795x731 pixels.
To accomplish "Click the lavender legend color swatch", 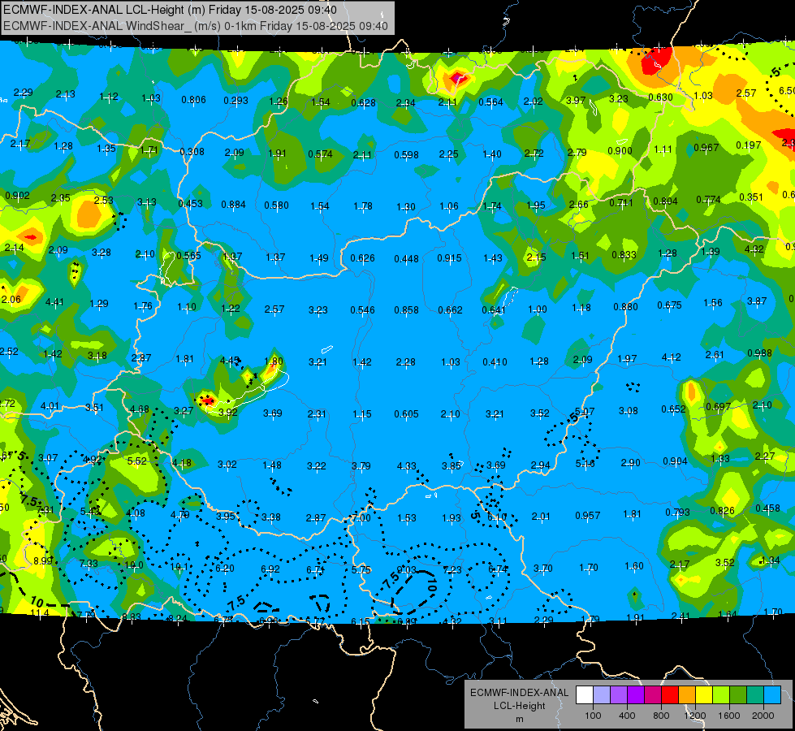I will [x=602, y=695].
